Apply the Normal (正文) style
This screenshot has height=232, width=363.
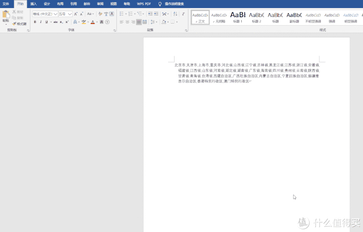(200, 18)
